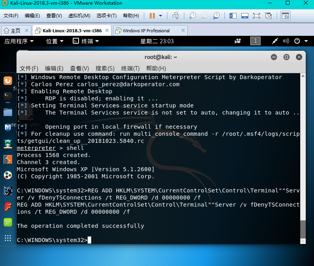Open the 虚拟机(M) menu
The image size is (314, 266).
click(x=79, y=16)
